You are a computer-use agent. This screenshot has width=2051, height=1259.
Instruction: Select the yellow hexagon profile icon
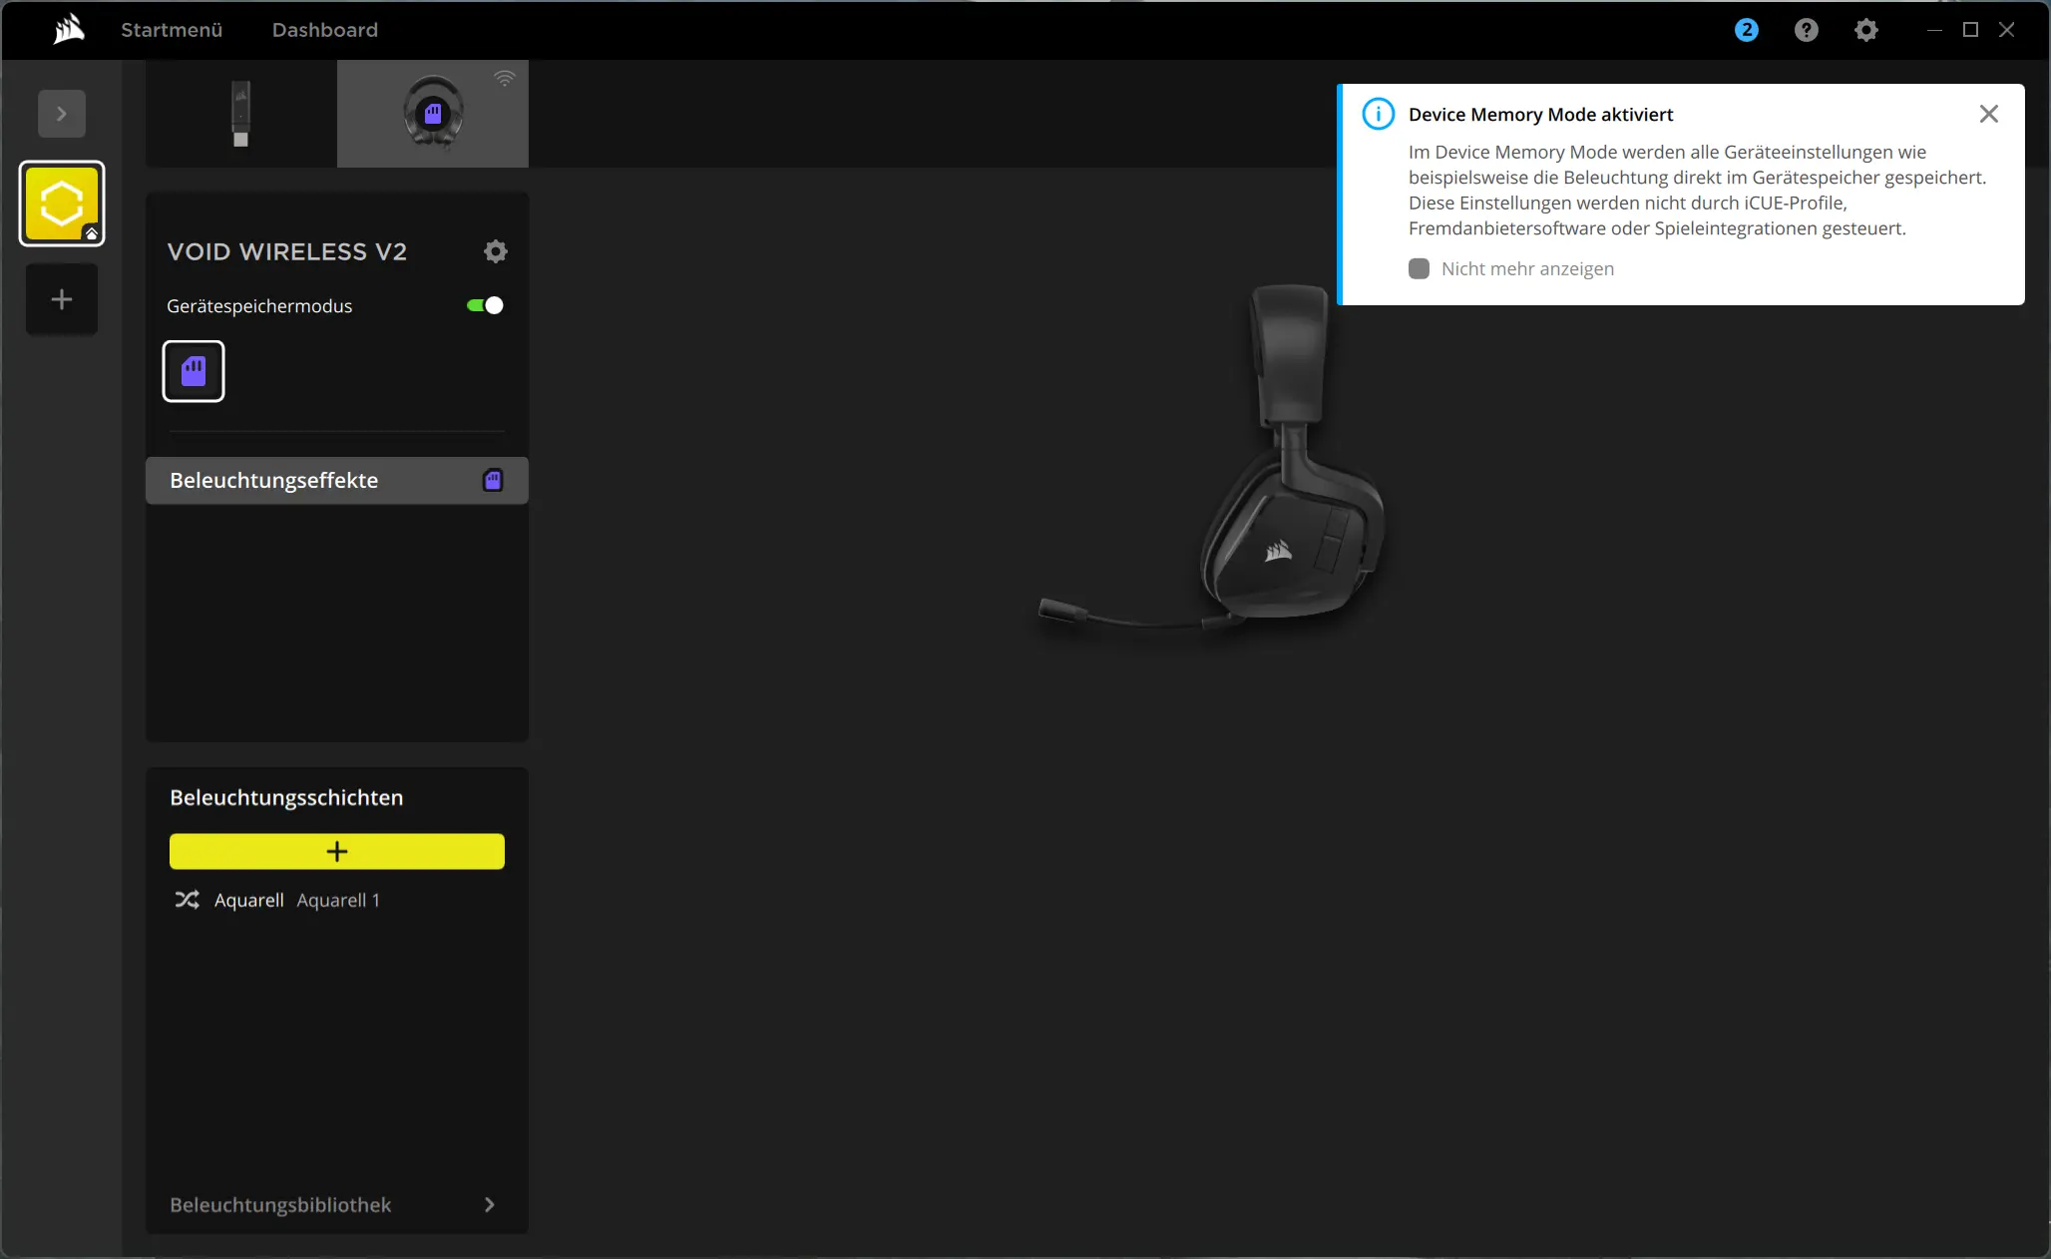coord(62,204)
